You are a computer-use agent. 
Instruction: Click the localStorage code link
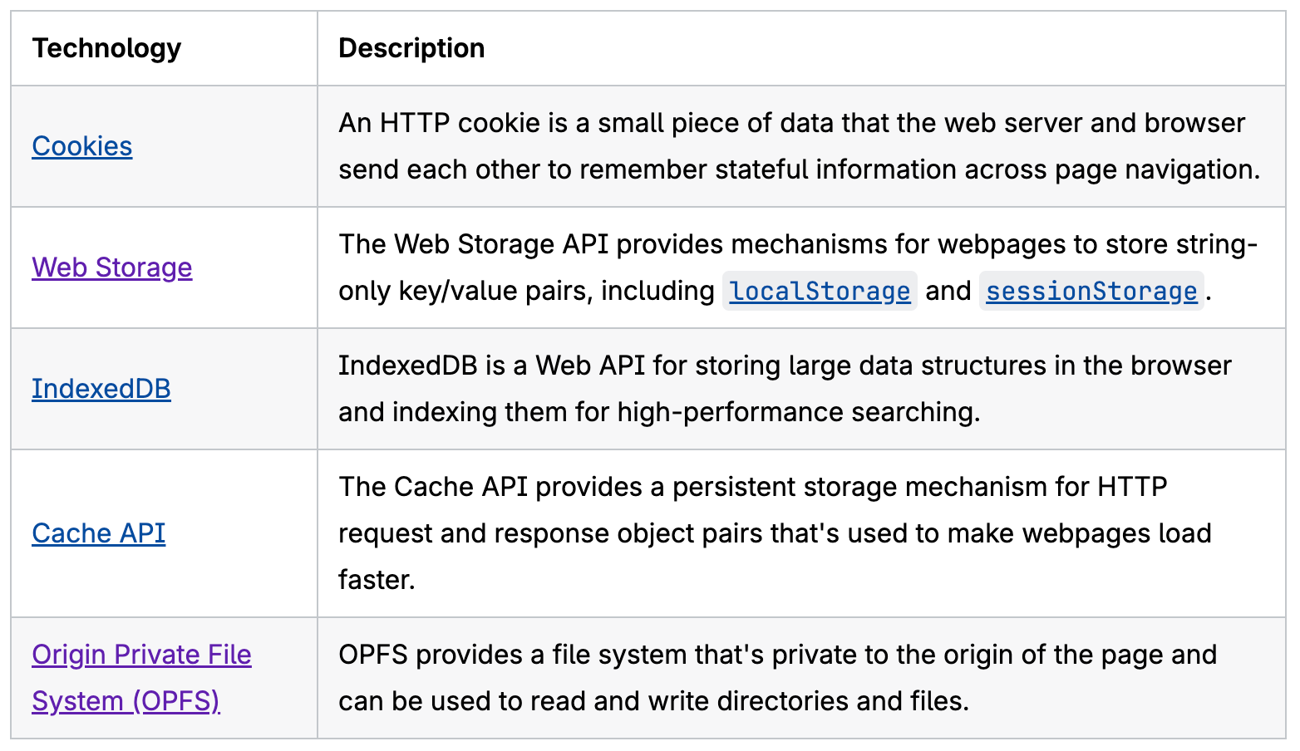820,291
